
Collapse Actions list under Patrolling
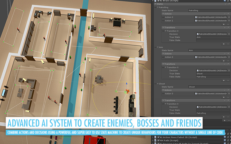pyautogui.click(x=163, y=14)
